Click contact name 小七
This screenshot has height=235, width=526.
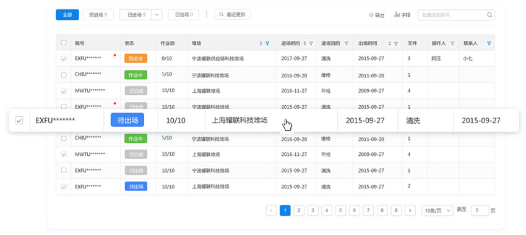click(468, 58)
